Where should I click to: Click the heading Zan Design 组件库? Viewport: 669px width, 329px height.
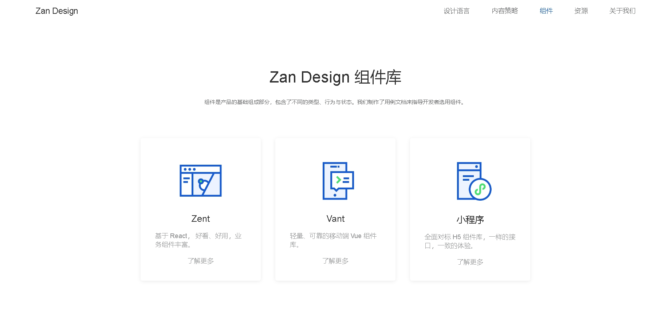[335, 77]
